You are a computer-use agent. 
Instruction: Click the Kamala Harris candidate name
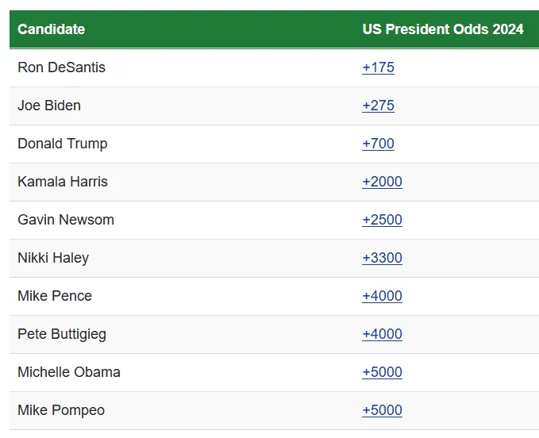[x=63, y=182]
